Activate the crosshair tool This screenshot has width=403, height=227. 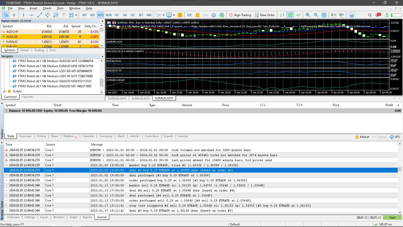(x=14, y=15)
